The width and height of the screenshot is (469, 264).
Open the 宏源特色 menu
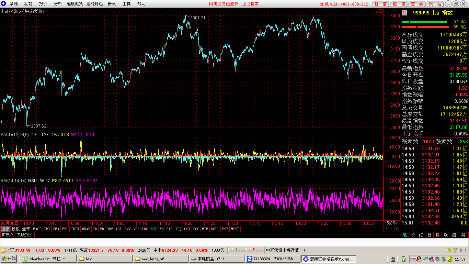pyautogui.click(x=94, y=4)
